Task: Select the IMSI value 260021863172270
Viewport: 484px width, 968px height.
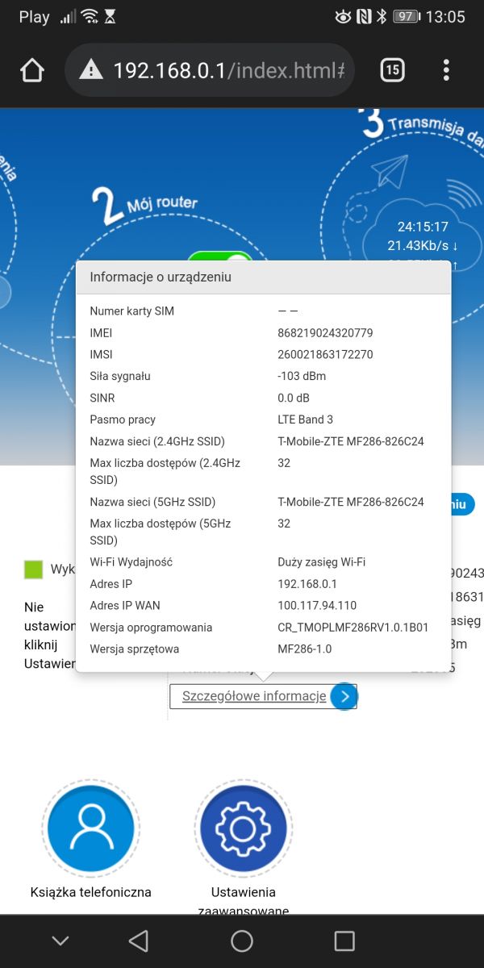Action: tap(325, 354)
